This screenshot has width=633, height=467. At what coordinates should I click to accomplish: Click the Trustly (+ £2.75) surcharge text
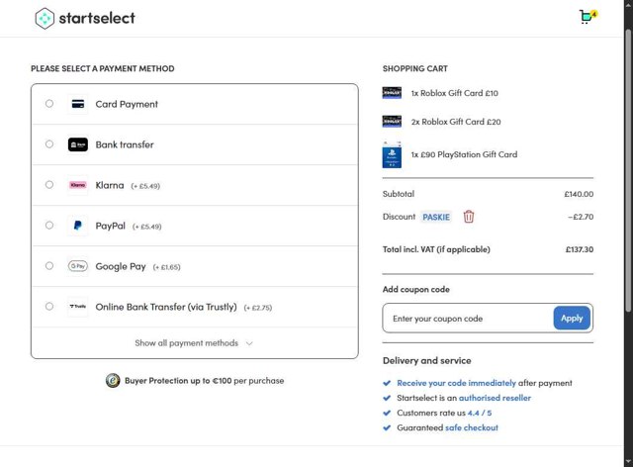tap(258, 308)
